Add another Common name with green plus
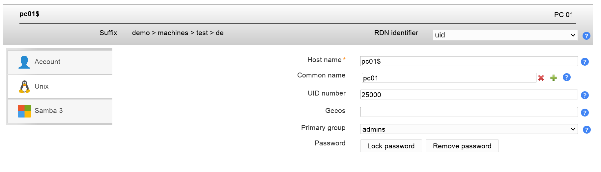Screen dimensions: 601x172 [554, 78]
